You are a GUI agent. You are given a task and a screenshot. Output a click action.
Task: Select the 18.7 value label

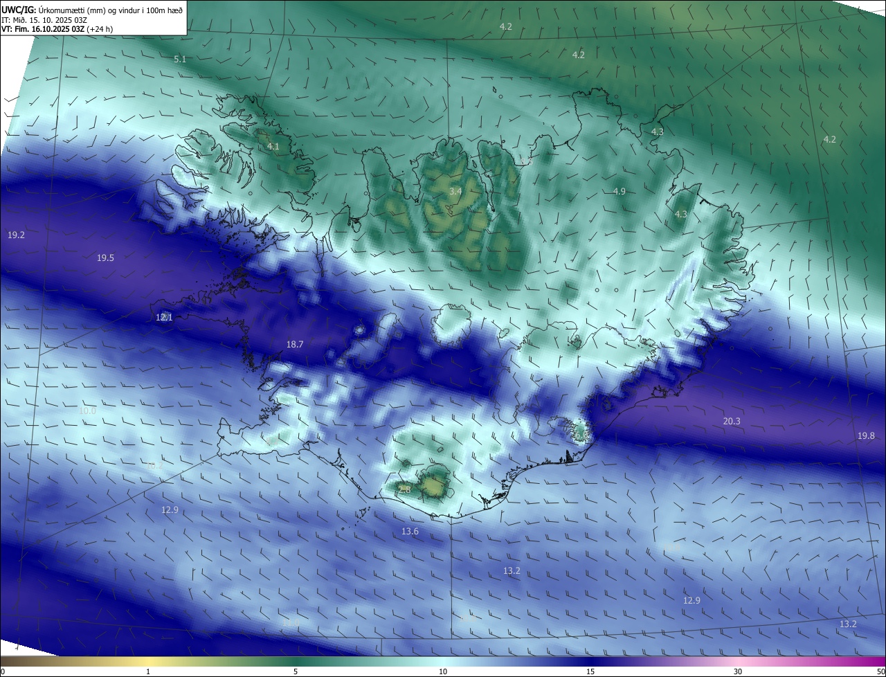tap(295, 344)
